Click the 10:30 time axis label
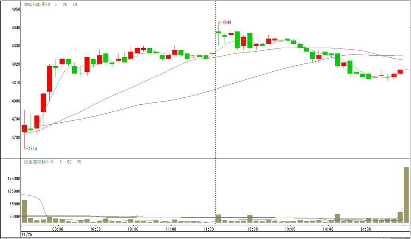Viewport: 411px width, 239px height. (x=133, y=229)
